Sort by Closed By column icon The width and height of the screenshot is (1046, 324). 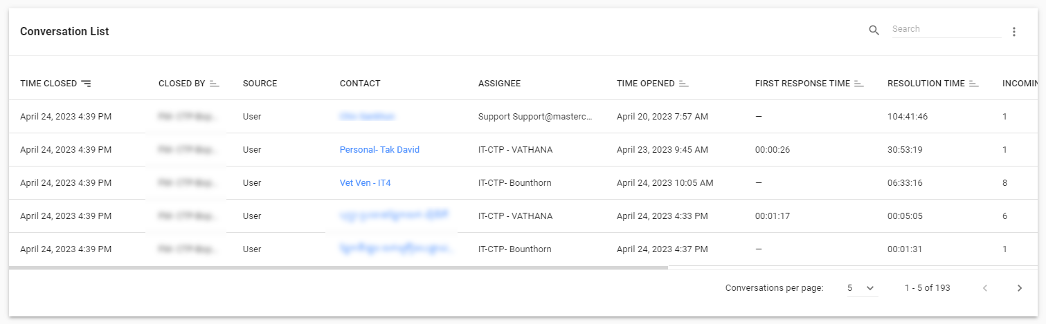pyautogui.click(x=215, y=84)
